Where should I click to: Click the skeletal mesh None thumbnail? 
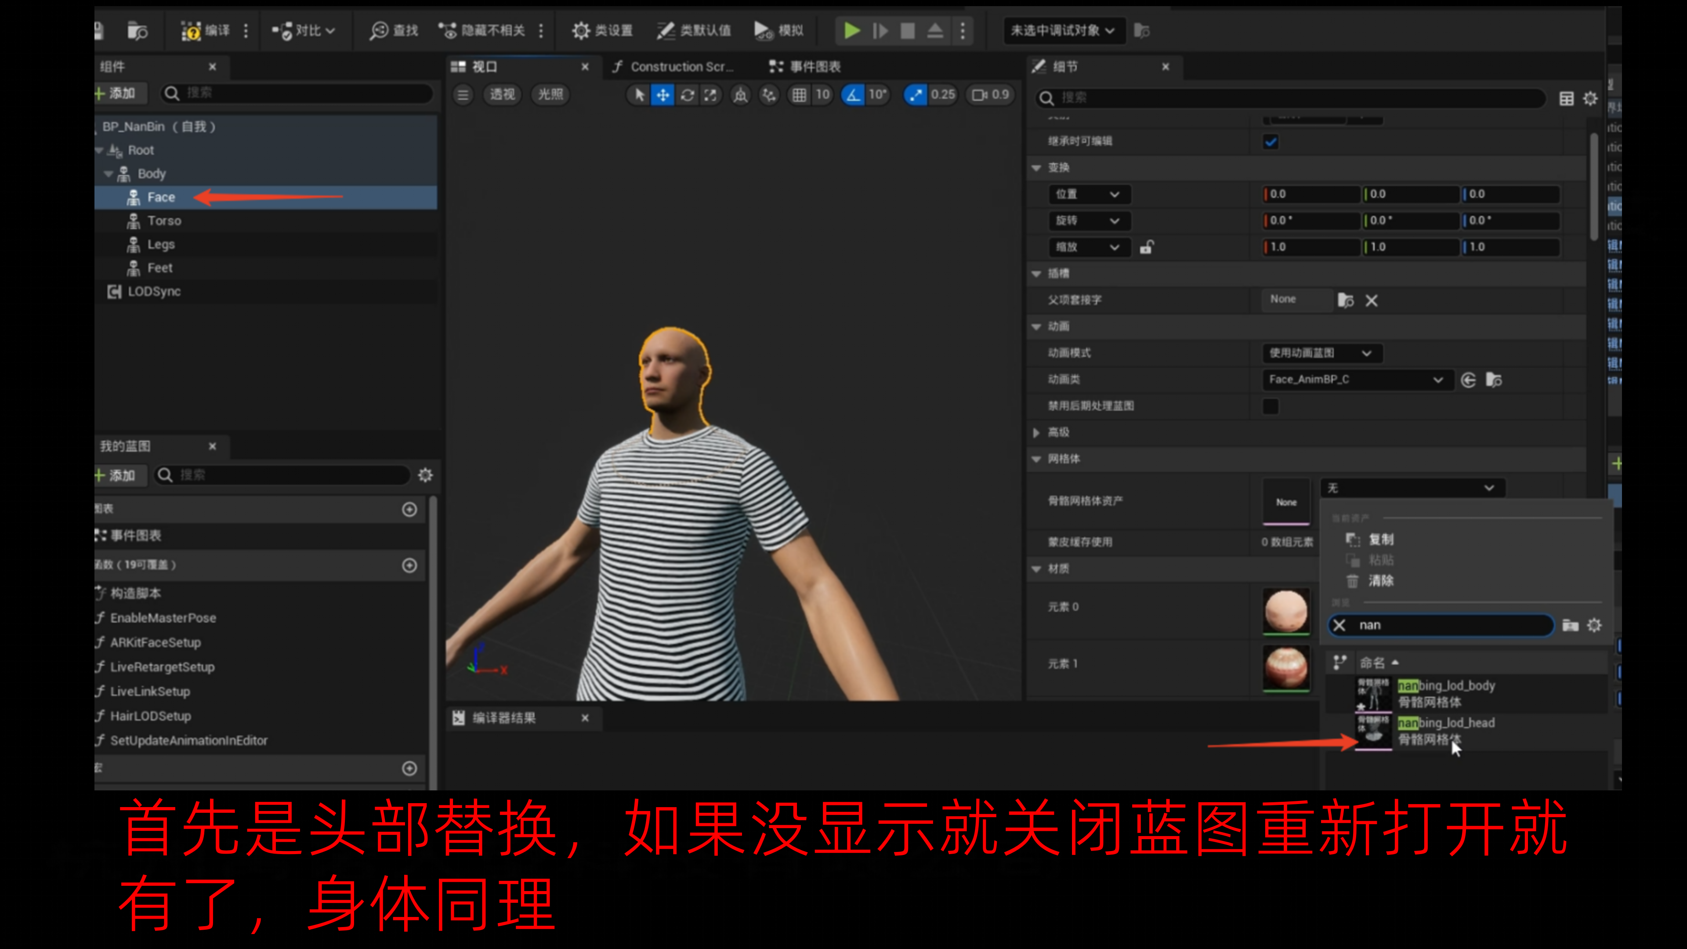click(1286, 502)
